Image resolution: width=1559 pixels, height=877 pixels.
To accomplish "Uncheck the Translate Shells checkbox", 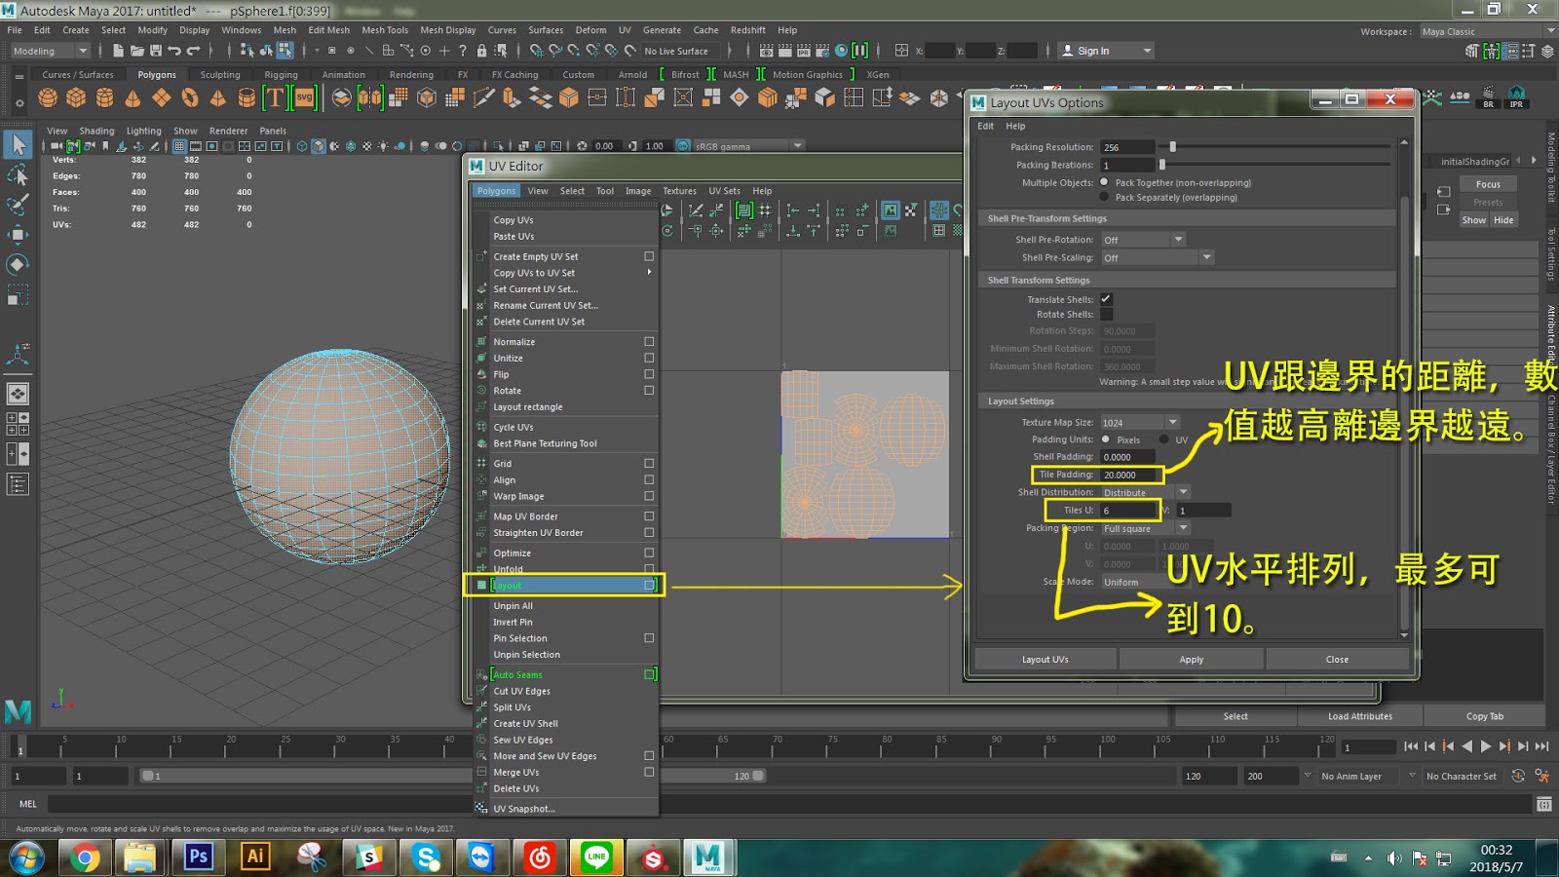I will [1106, 299].
